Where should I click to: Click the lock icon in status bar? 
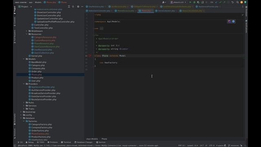pos(241,145)
